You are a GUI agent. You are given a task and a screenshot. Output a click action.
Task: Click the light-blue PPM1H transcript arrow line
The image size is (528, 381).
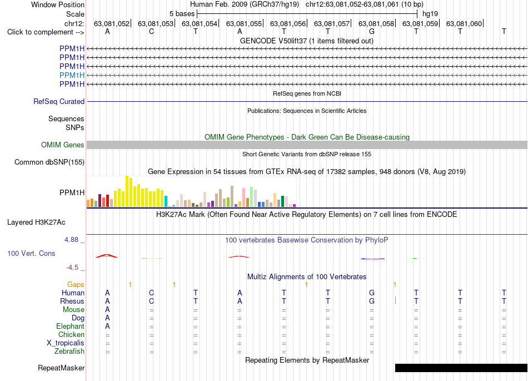pyautogui.click(x=307, y=75)
